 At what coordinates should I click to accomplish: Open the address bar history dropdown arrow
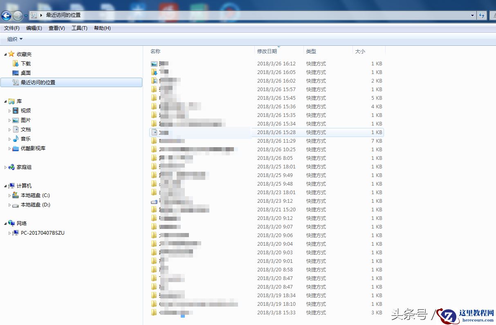click(472, 16)
